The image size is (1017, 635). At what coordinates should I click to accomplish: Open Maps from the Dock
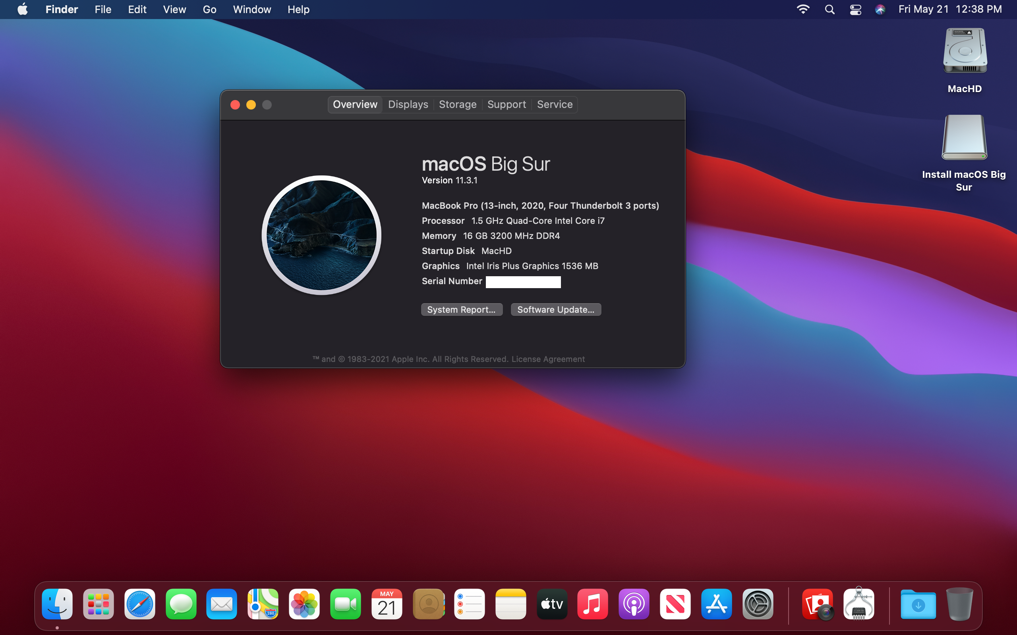tap(263, 604)
